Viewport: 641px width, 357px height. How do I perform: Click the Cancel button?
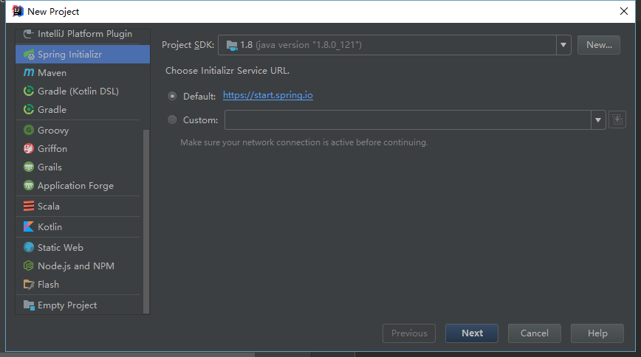(535, 333)
